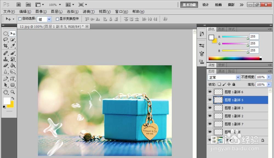Select the Paint Bucket tool
This screenshot has width=274, height=158.
point(13,65)
